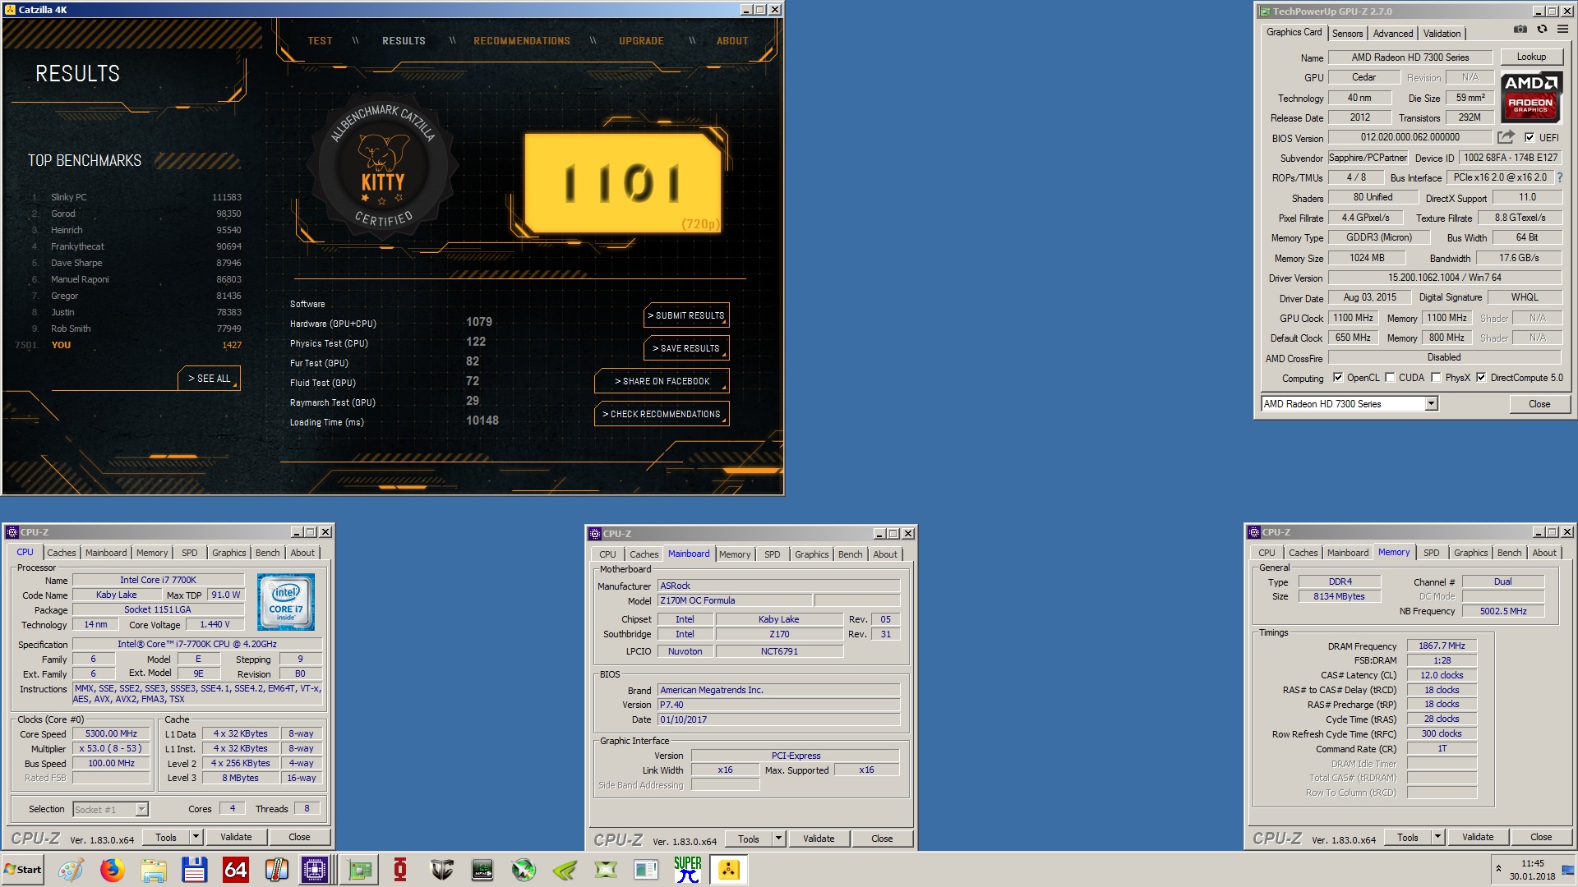Toggle the OpenCL computing checkbox
The image size is (1578, 887).
(1338, 378)
